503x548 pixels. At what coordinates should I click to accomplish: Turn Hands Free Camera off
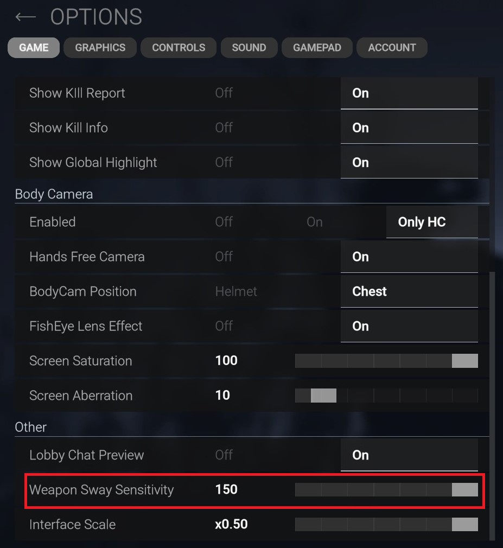224,257
